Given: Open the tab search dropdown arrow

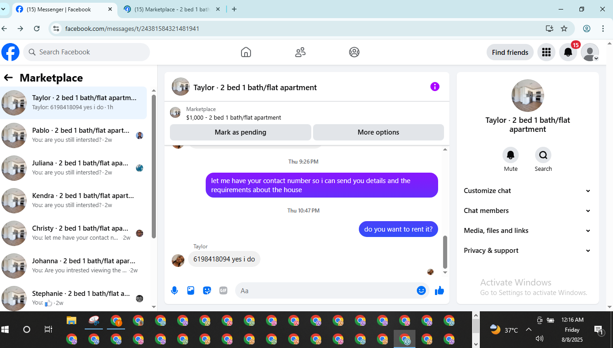Looking at the screenshot, I should (3, 9).
